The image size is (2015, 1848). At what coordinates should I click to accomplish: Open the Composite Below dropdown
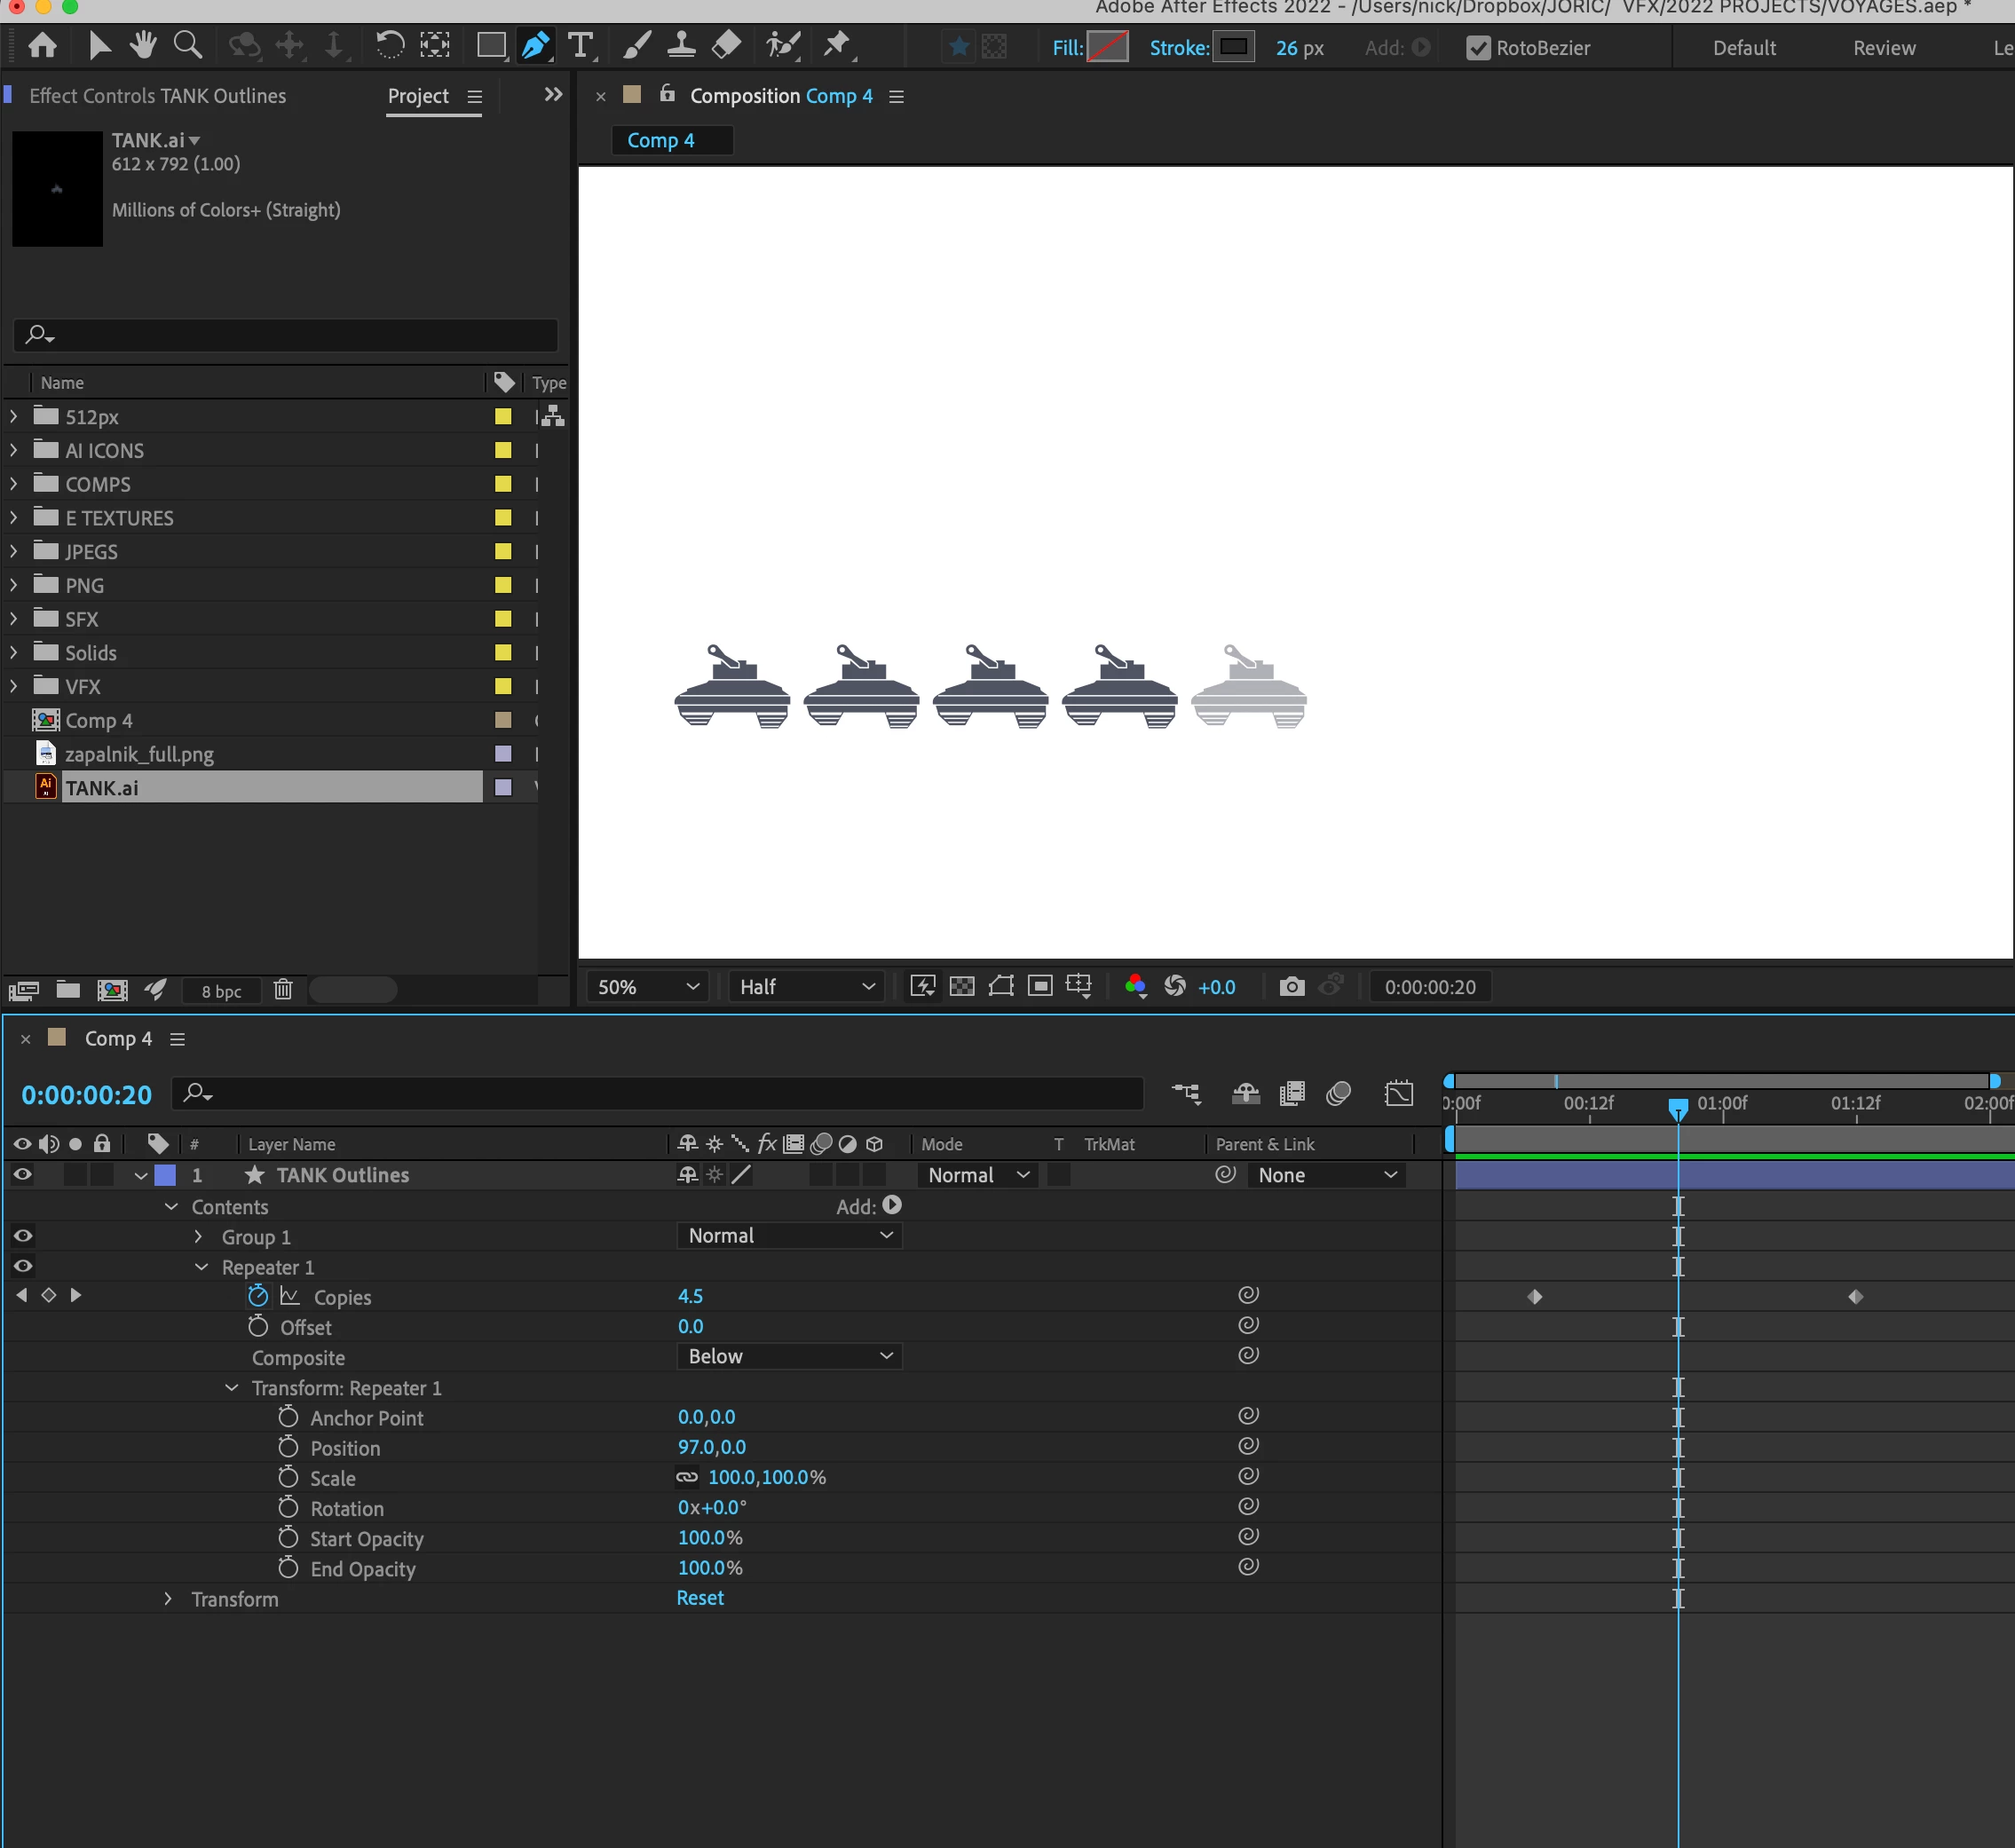pos(789,1356)
